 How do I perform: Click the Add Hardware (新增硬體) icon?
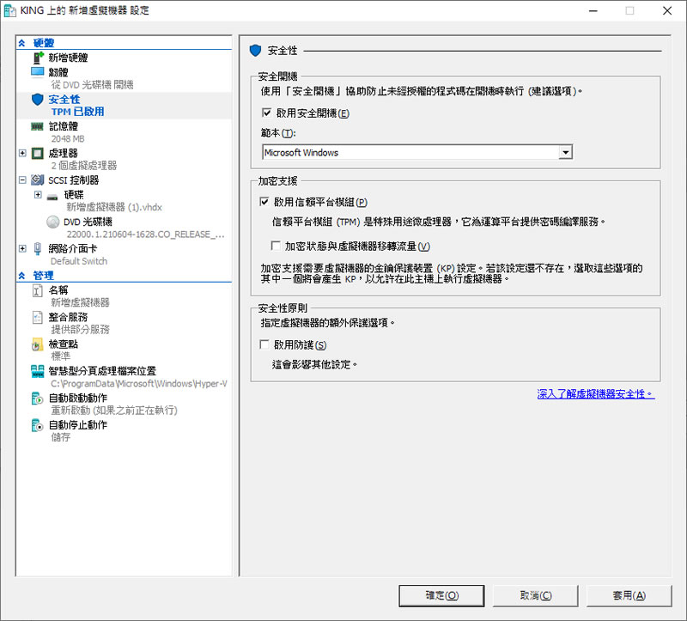coord(38,58)
